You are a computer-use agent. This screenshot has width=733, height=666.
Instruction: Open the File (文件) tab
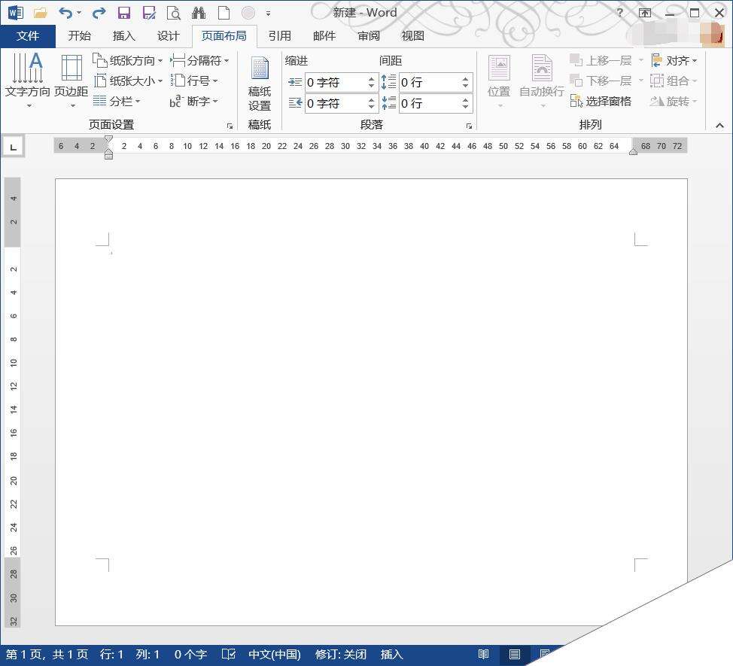tap(28, 36)
